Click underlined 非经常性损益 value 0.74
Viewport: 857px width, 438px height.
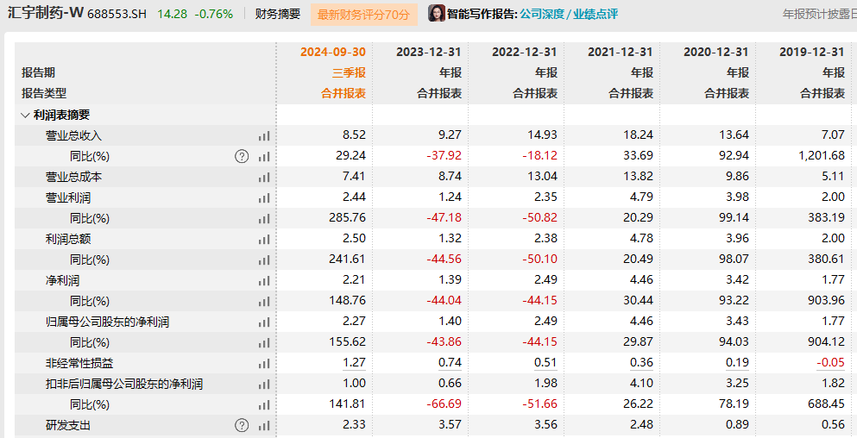tap(450, 363)
